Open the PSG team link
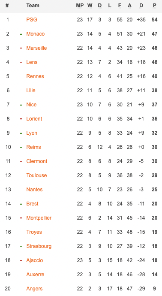This screenshot has width=162, height=296. [32, 20]
